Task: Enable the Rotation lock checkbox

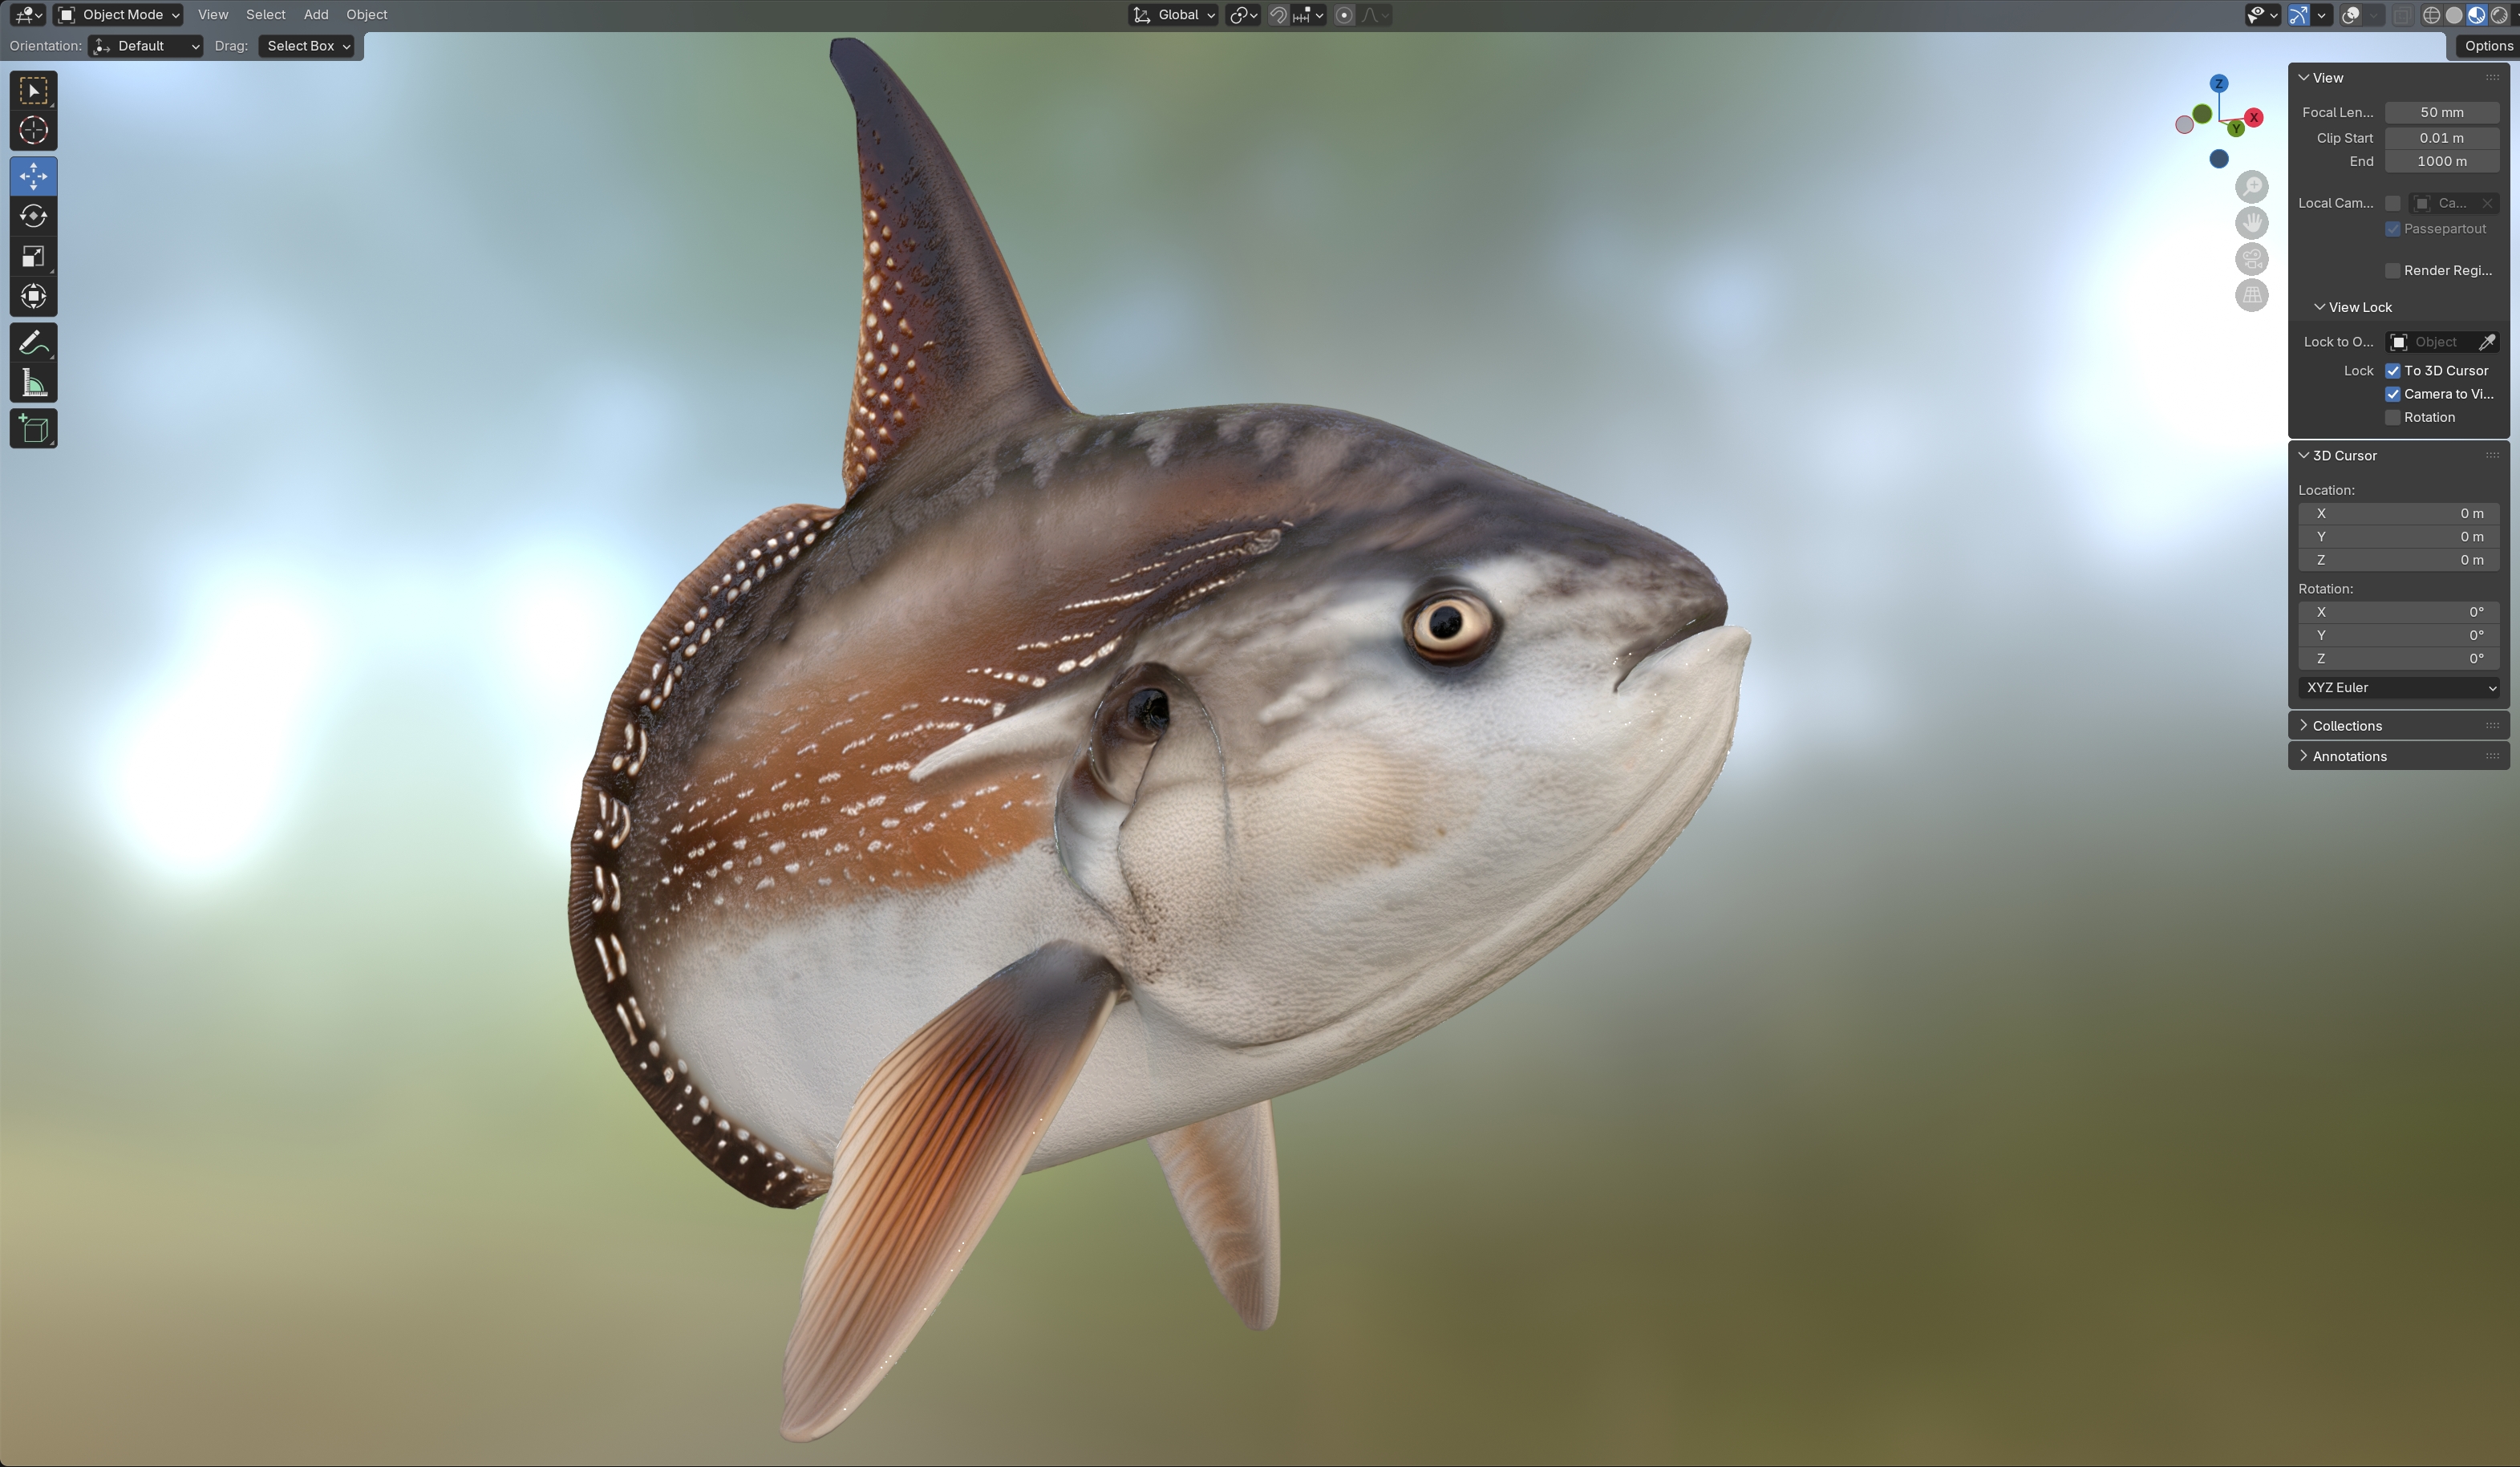Action: coord(2393,418)
